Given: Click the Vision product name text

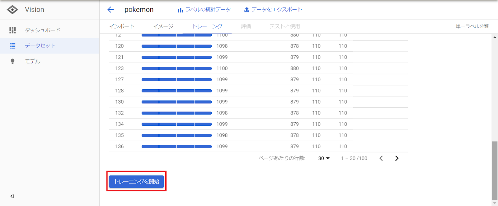Looking at the screenshot, I should coord(35,10).
